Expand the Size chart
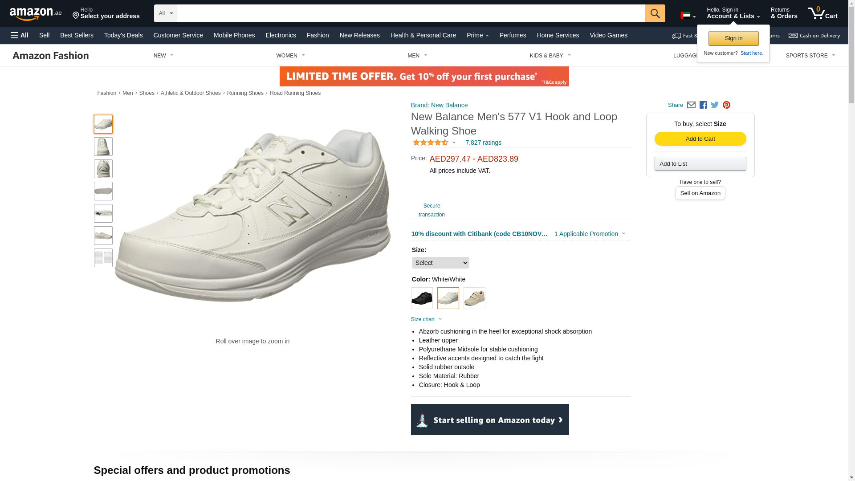The image size is (855, 481). (426, 319)
